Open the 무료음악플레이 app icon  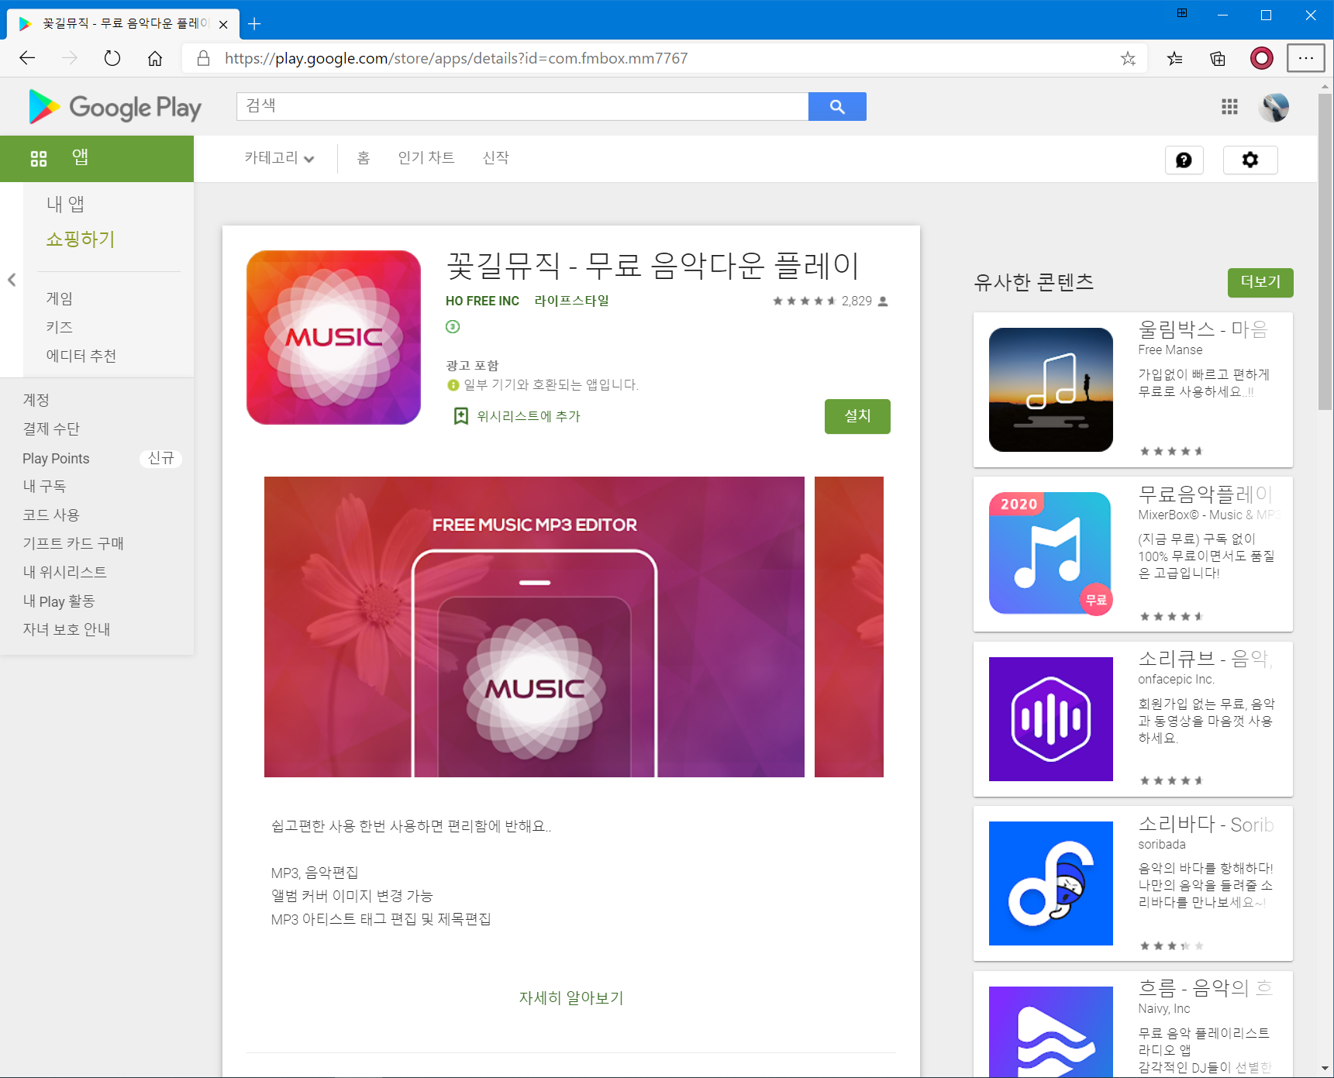(1051, 554)
